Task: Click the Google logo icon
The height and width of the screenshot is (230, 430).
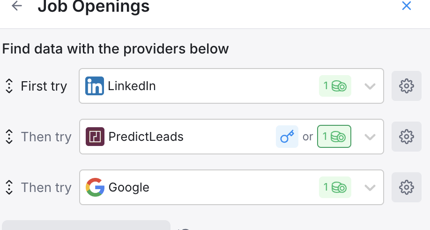Action: 95,187
